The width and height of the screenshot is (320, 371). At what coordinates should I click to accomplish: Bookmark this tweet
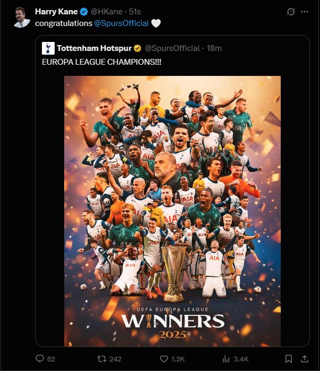click(288, 359)
